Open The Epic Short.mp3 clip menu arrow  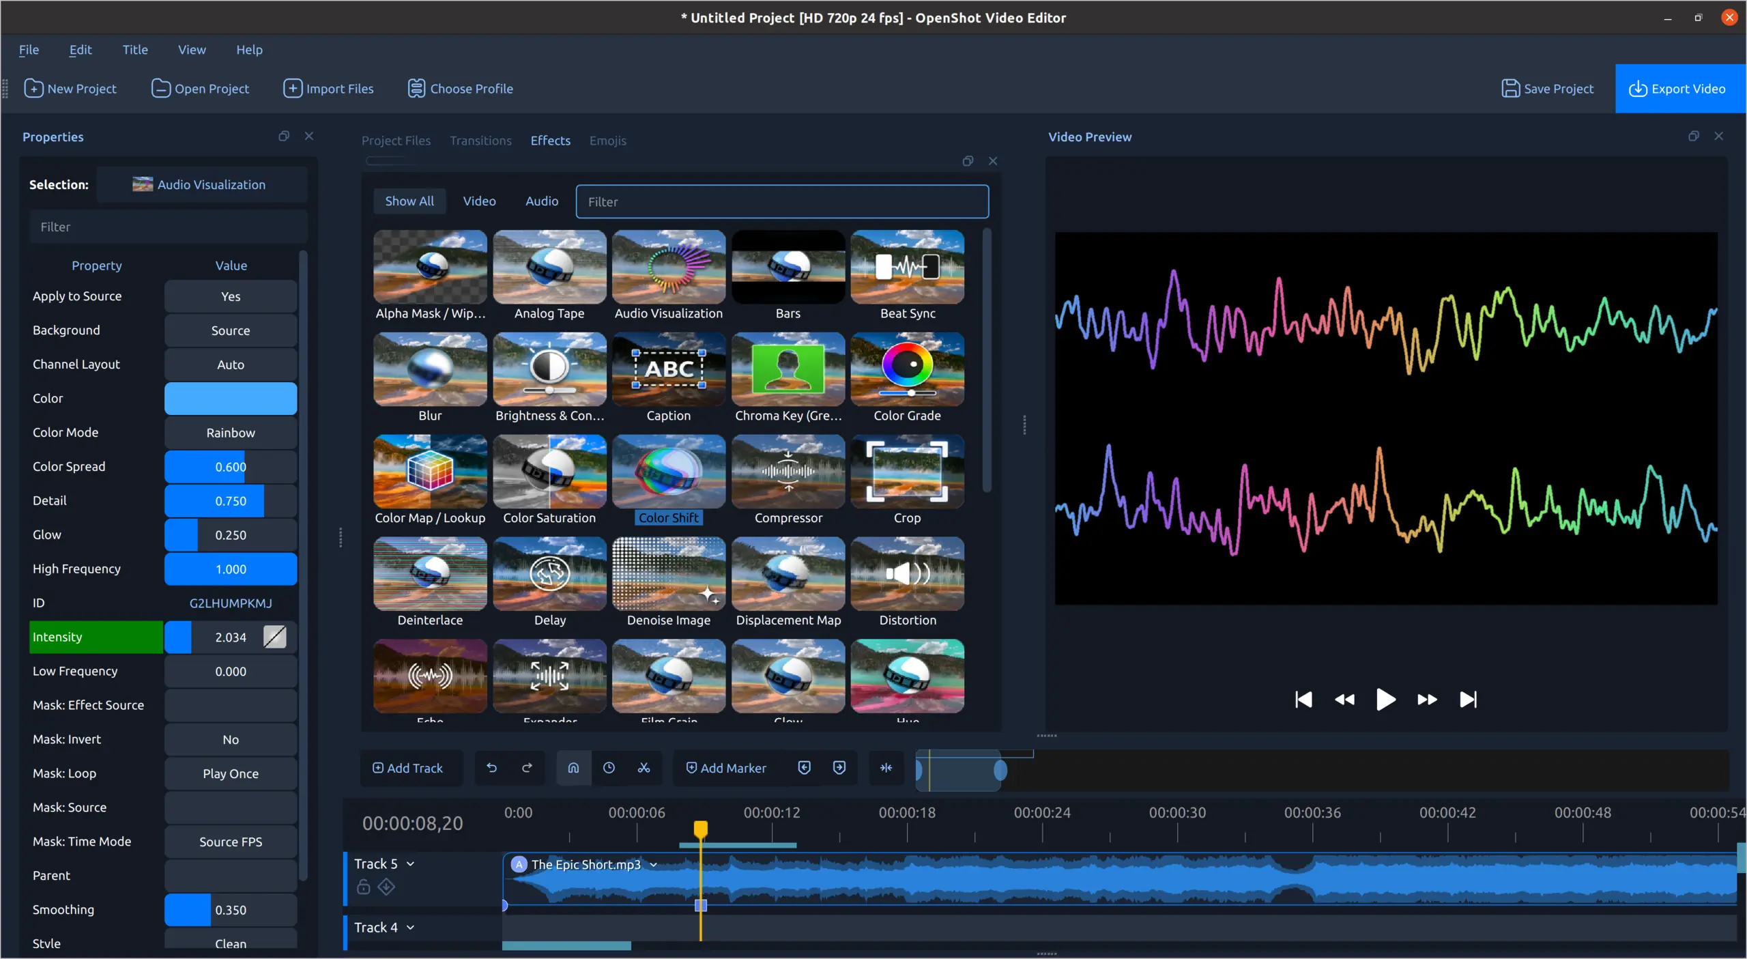[653, 864]
